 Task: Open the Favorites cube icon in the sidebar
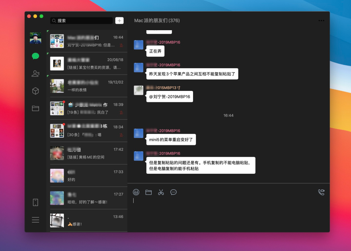click(35, 91)
